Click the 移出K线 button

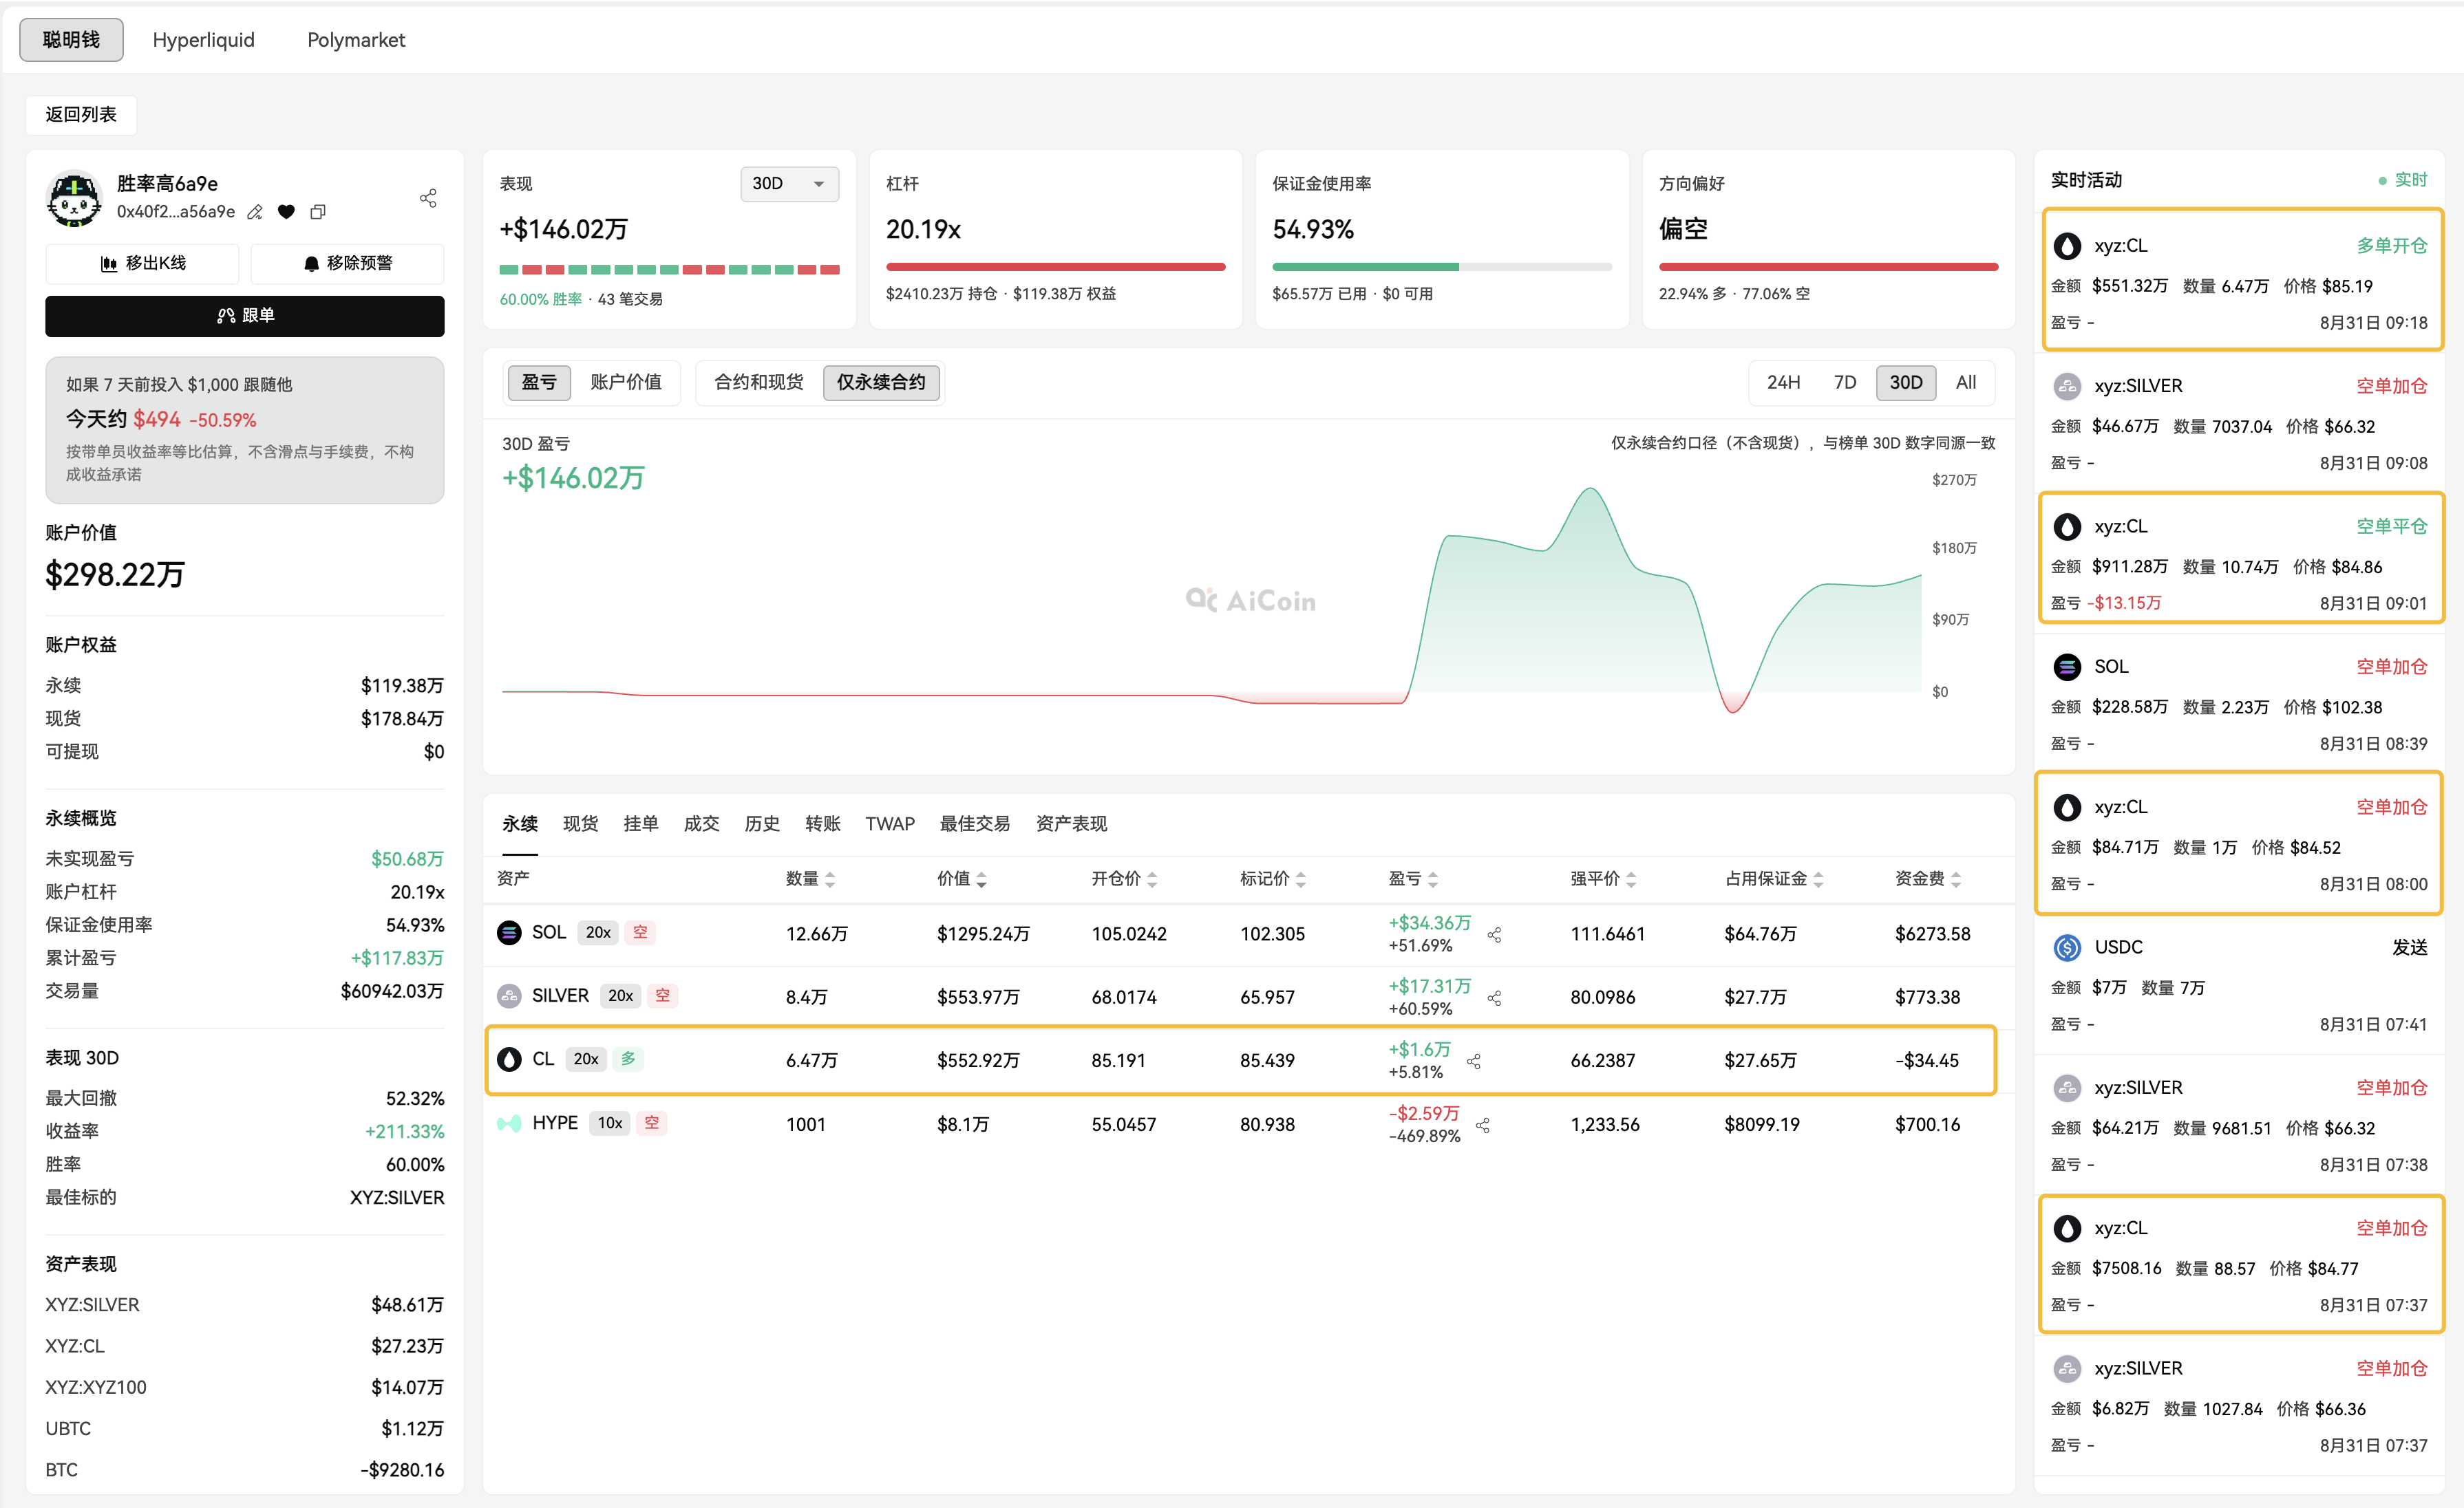click(142, 263)
